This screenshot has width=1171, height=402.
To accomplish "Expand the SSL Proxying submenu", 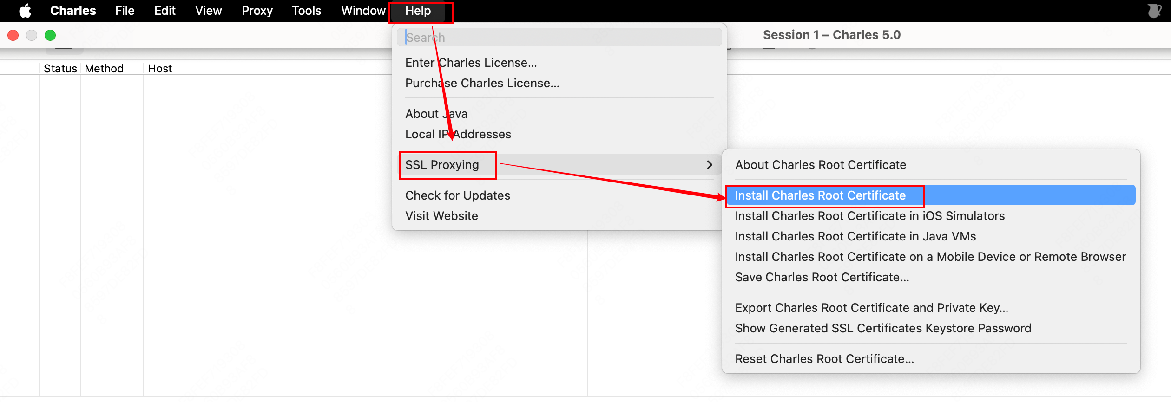I will click(559, 165).
